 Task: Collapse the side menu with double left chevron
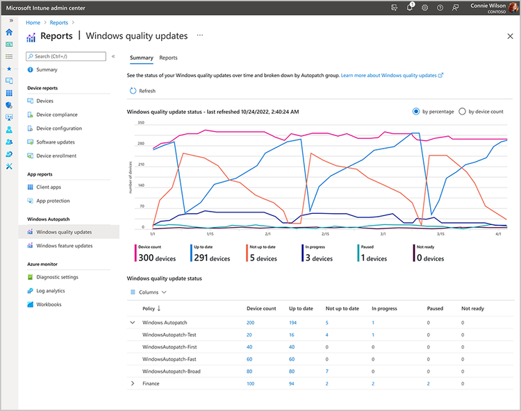113,56
